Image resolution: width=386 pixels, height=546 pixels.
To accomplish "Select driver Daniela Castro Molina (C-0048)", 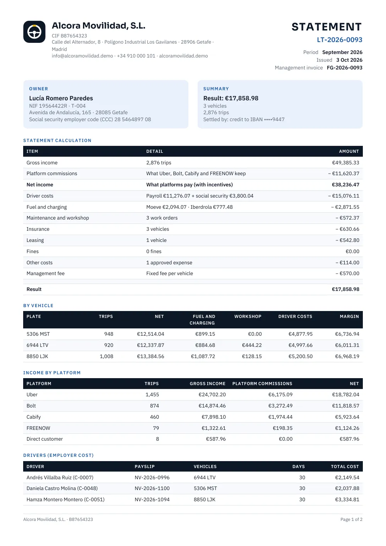I will point(62,489).
